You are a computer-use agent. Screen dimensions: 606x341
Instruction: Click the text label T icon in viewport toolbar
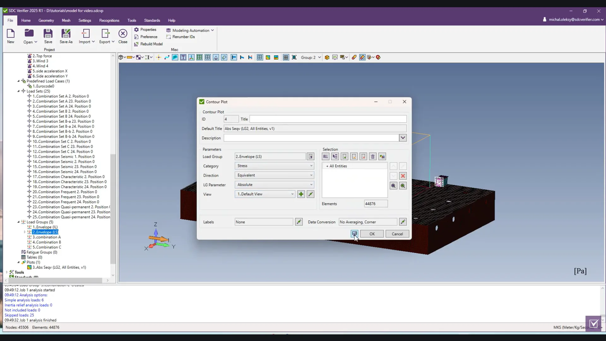pyautogui.click(x=183, y=57)
